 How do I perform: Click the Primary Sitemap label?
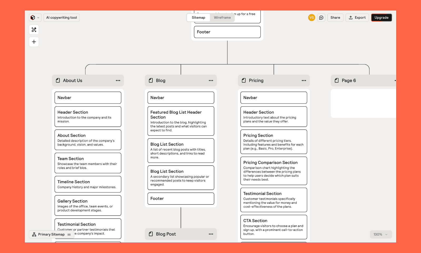(x=52, y=234)
